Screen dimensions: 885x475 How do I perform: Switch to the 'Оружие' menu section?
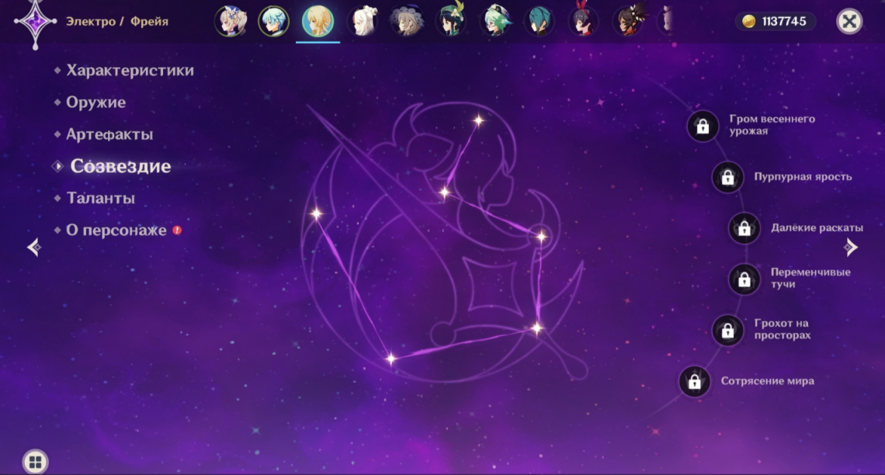95,102
